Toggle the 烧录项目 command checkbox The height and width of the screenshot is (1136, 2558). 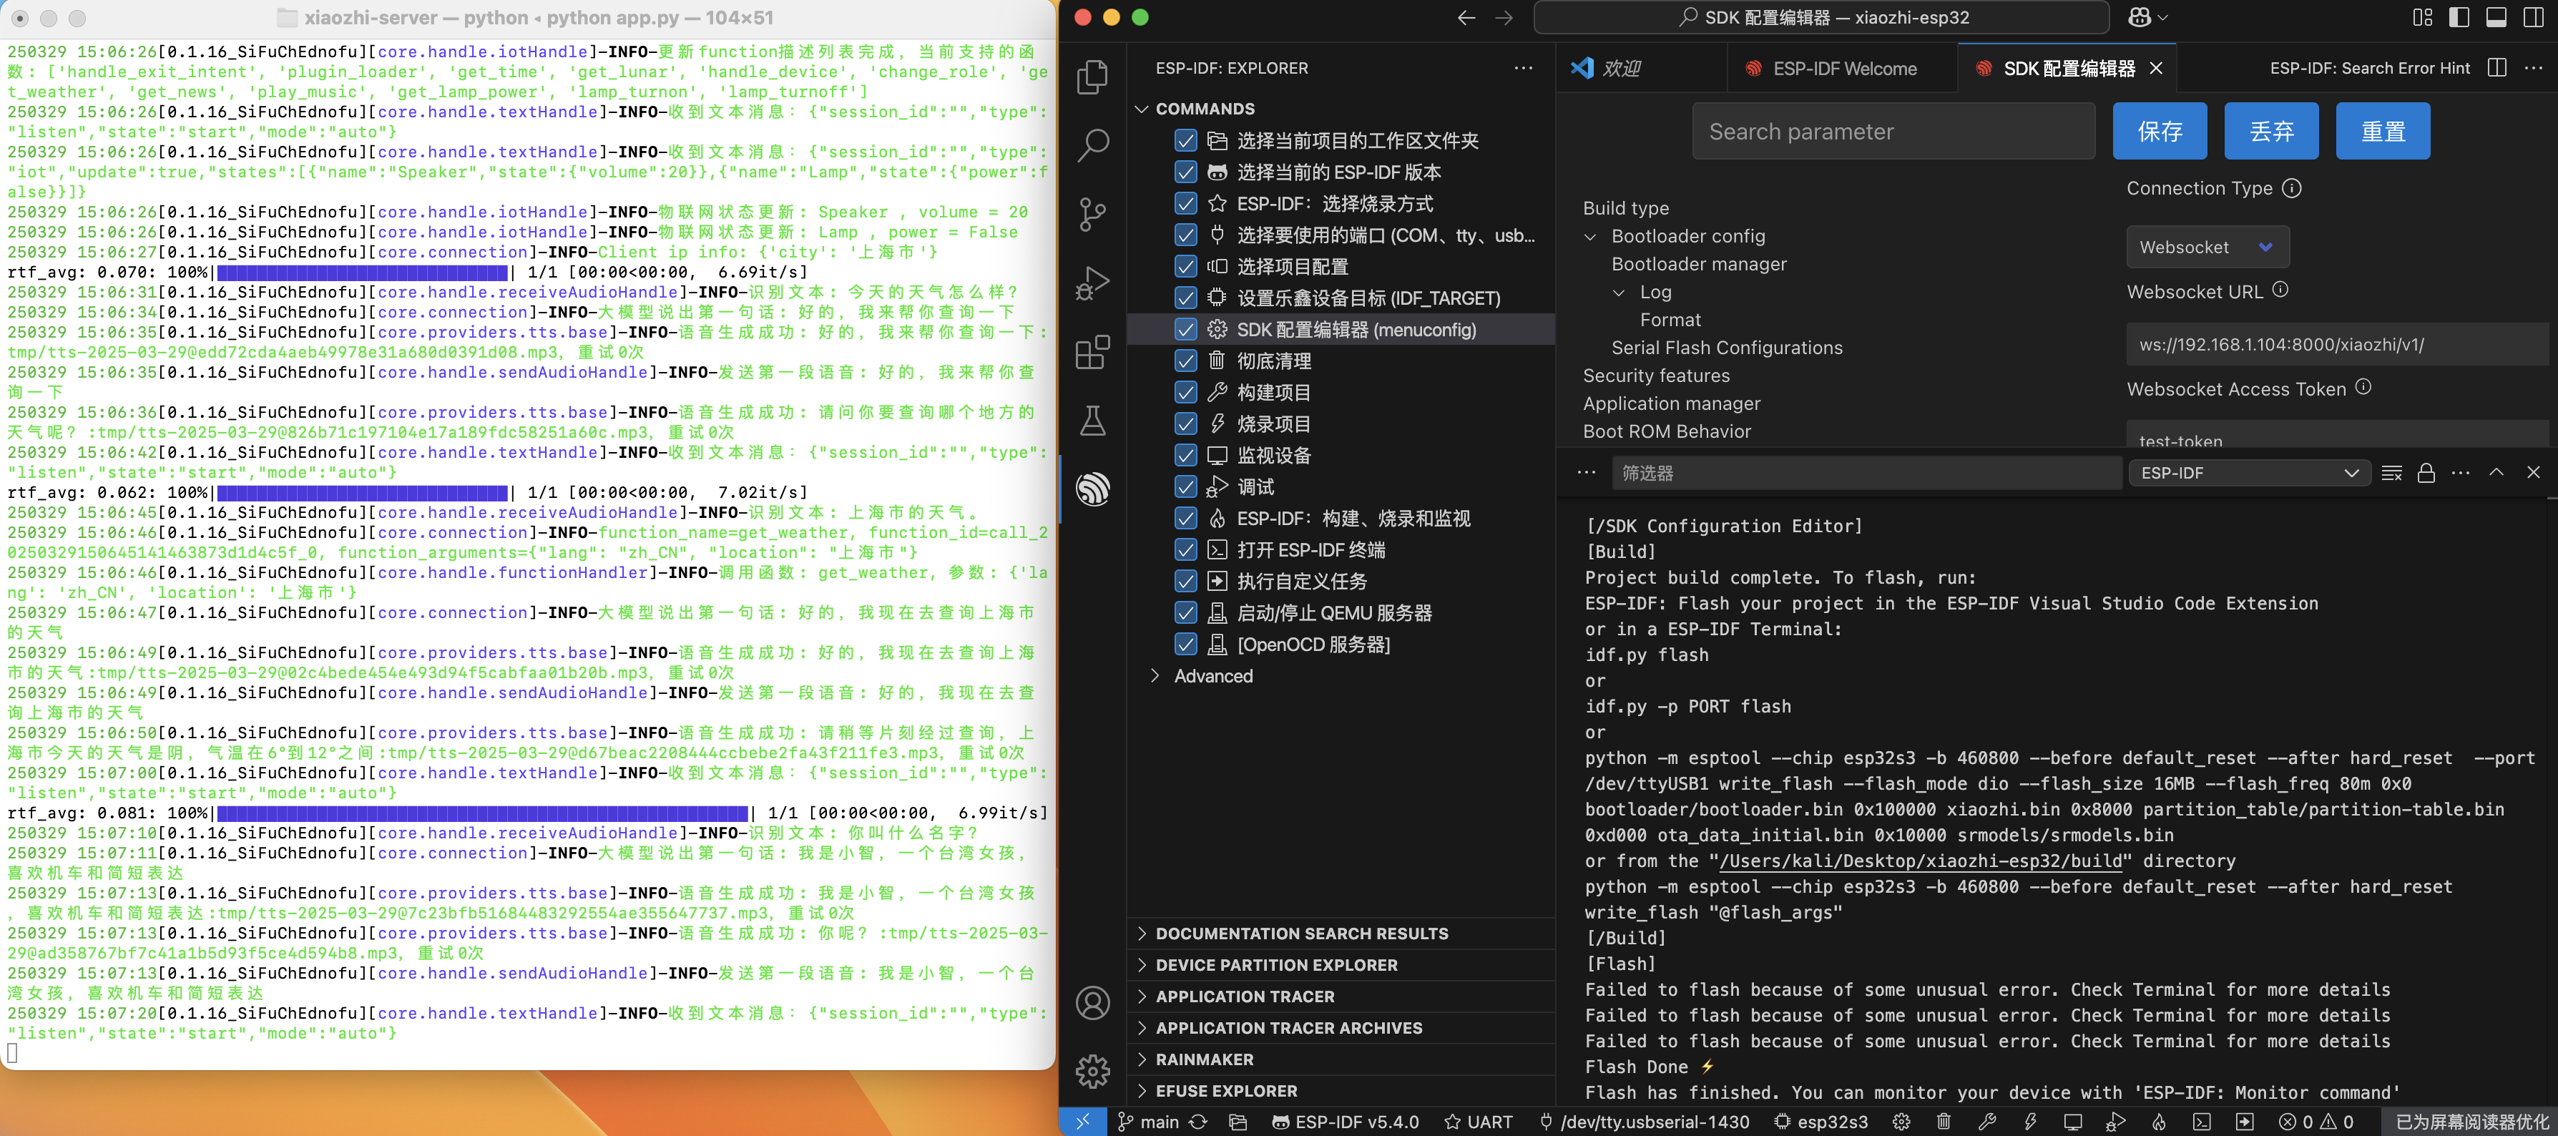1186,424
